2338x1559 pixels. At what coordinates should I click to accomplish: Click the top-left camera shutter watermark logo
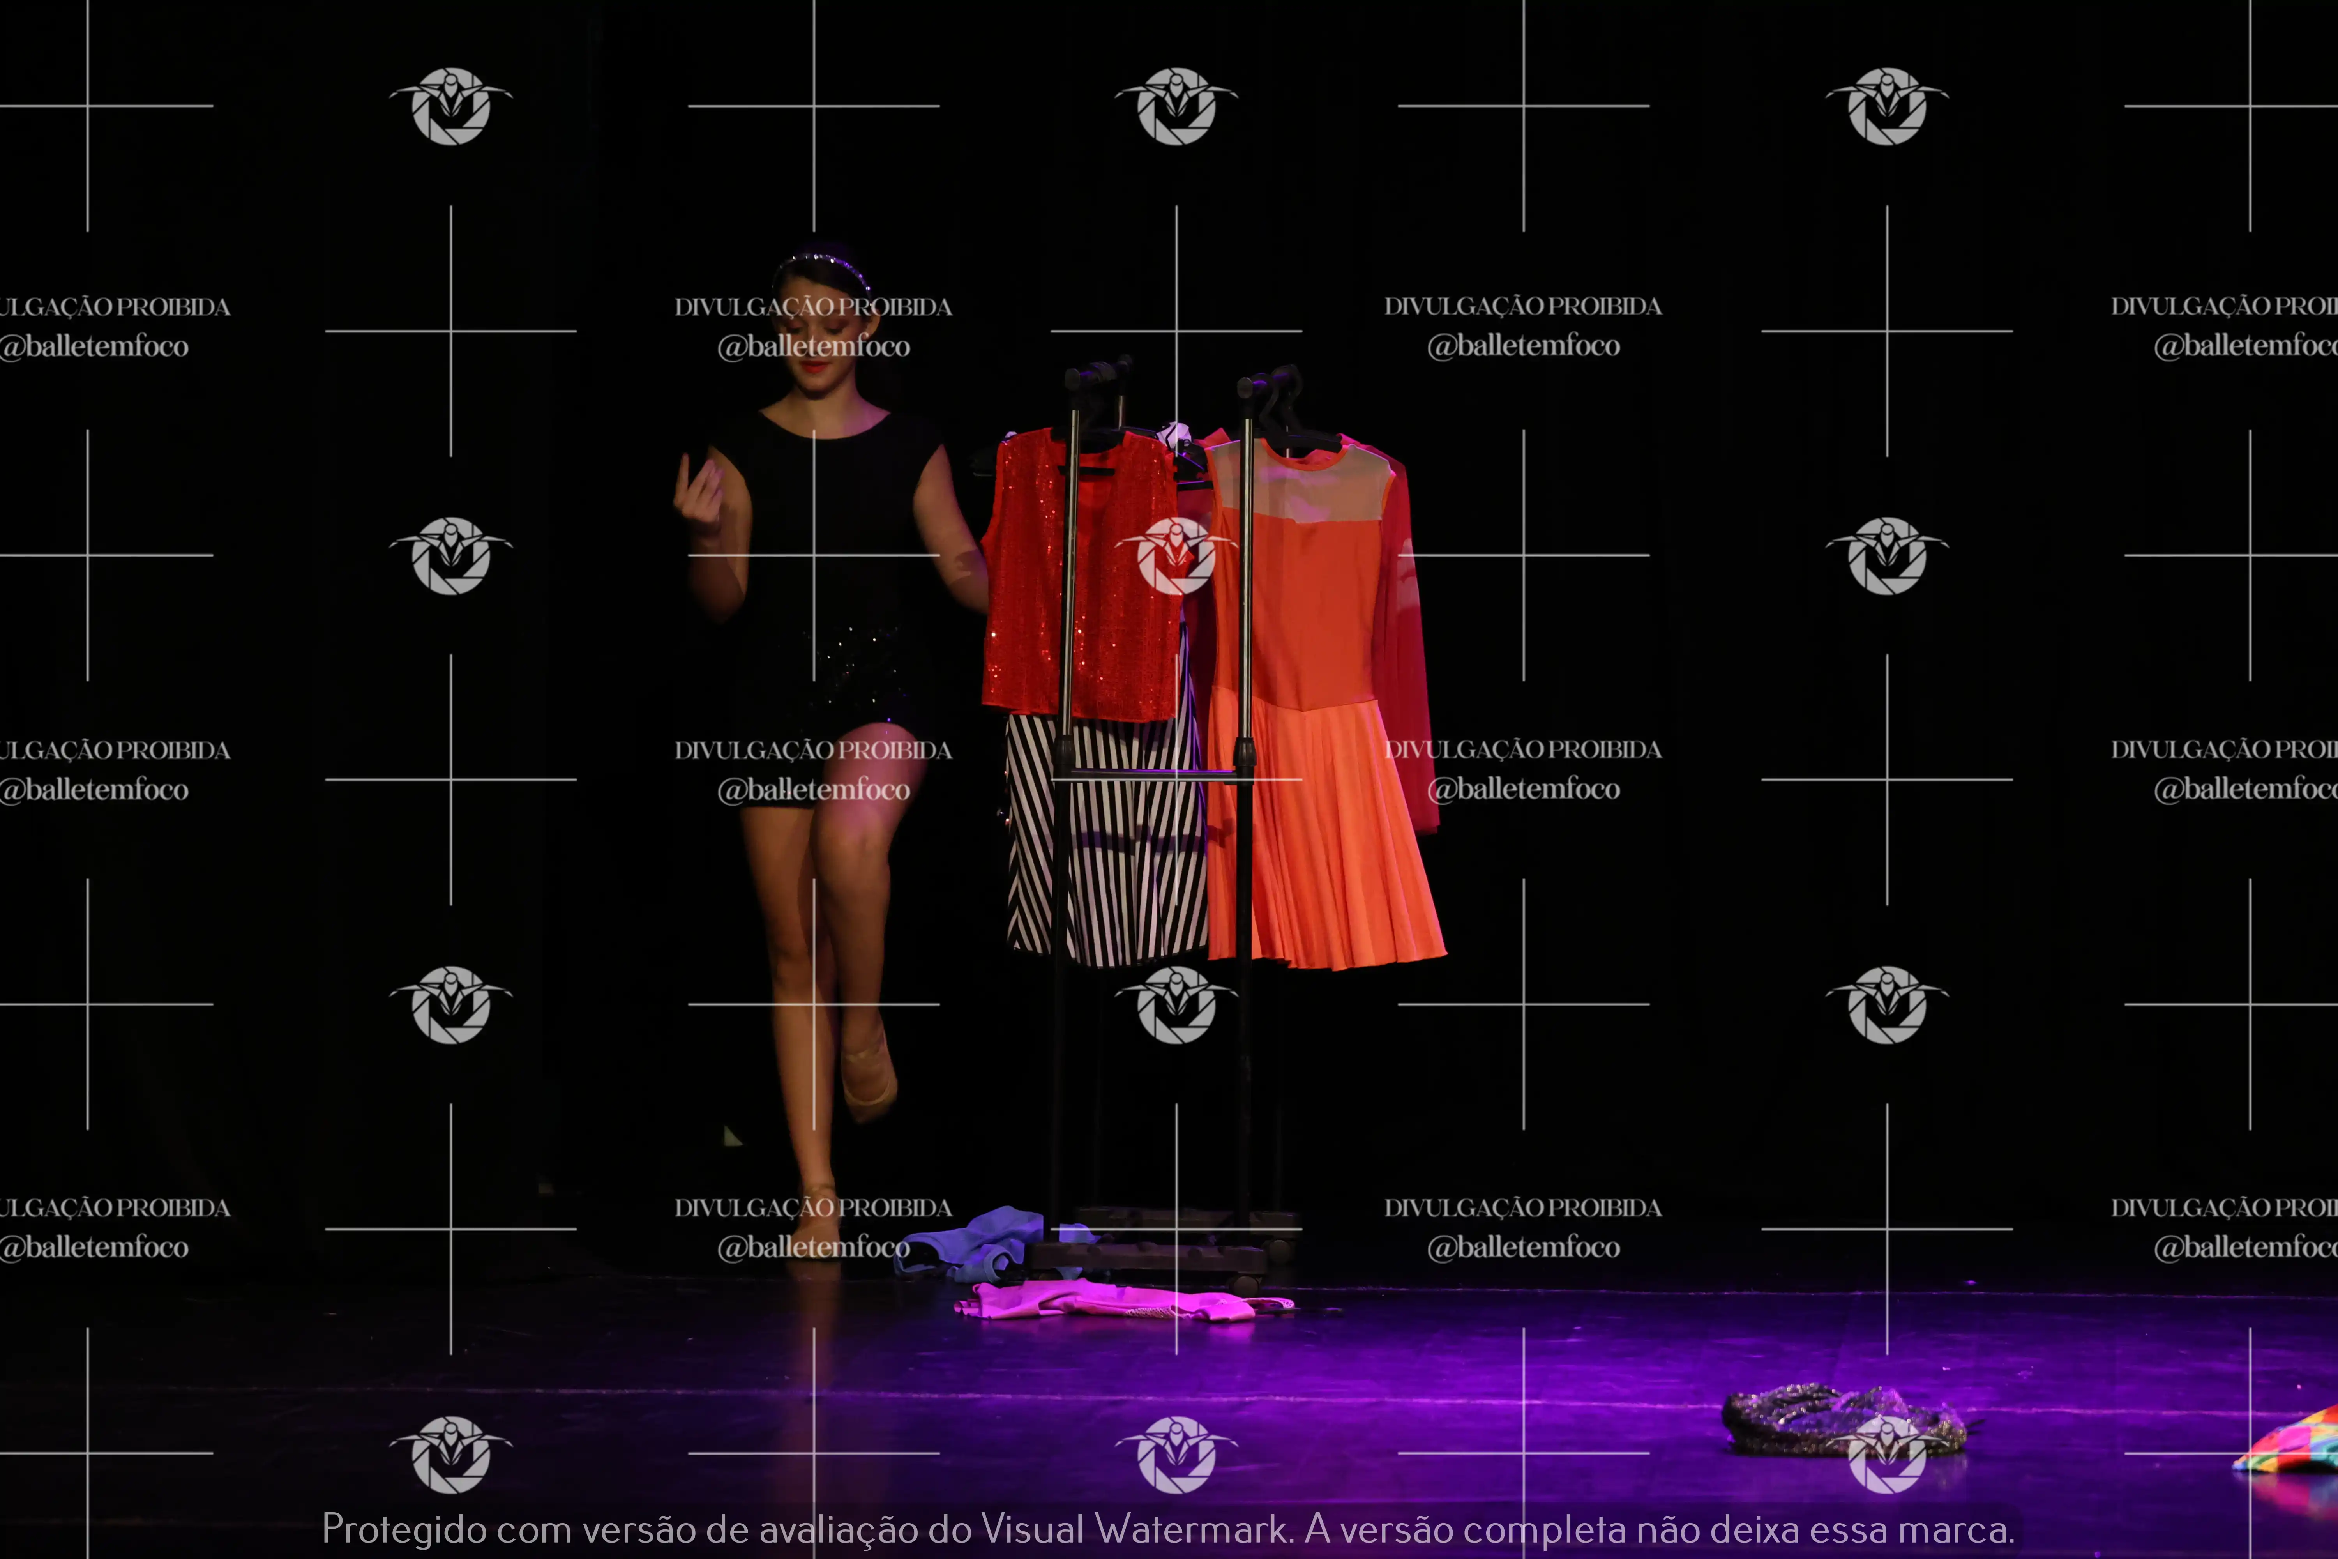point(451,106)
